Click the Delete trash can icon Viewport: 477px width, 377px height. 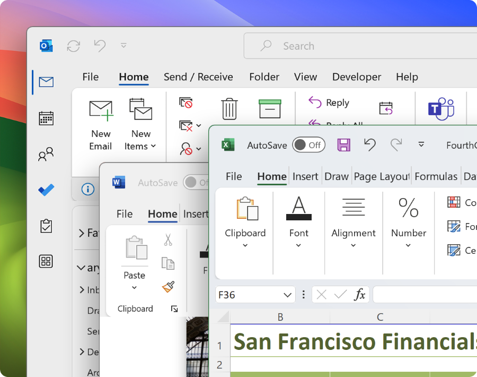[229, 109]
